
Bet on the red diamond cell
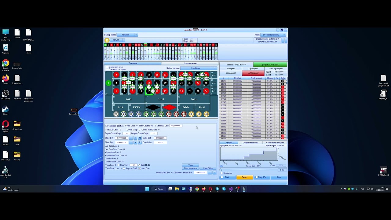(170, 107)
